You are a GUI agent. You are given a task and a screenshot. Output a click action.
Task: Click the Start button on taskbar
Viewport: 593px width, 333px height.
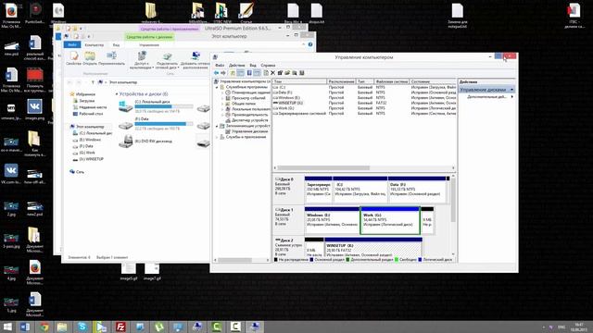pyautogui.click(x=7, y=327)
